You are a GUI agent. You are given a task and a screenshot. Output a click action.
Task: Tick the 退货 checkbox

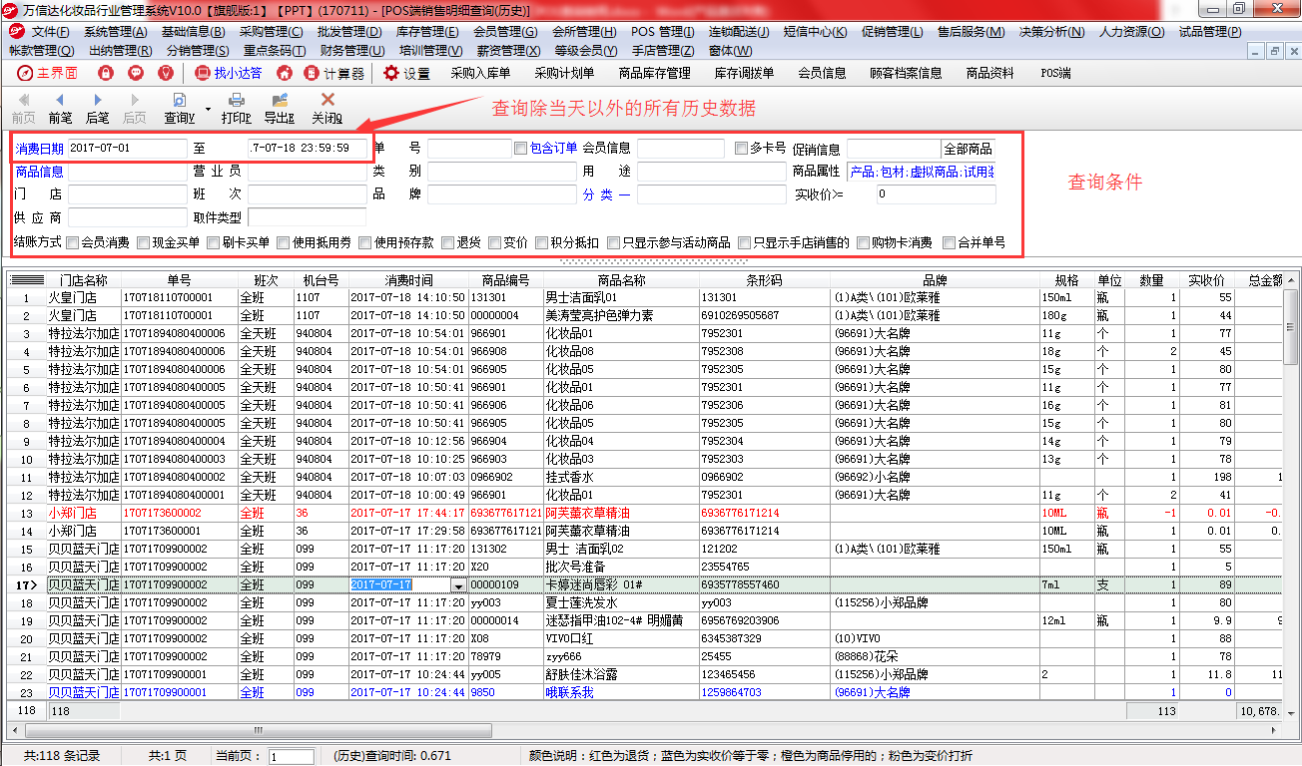(447, 242)
